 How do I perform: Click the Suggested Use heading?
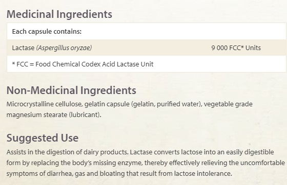click(x=43, y=138)
